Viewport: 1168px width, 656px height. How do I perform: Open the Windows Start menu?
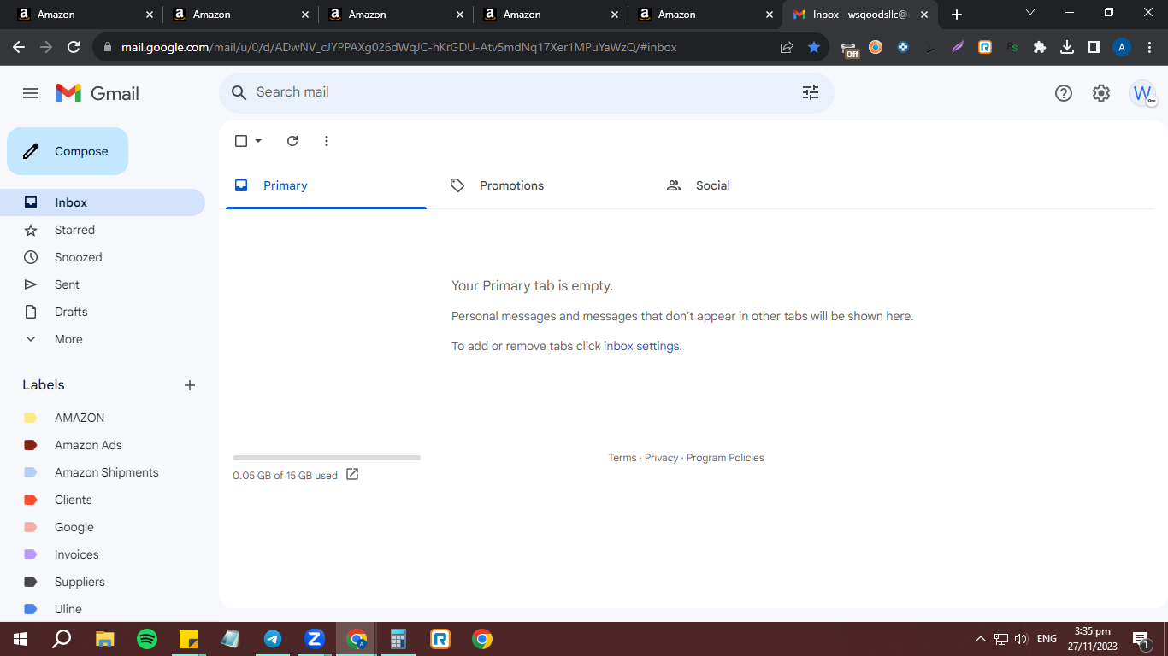pos(21,639)
